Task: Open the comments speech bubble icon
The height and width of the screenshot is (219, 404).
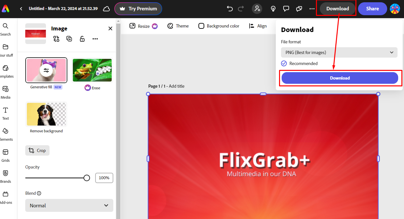Action: click(x=286, y=9)
